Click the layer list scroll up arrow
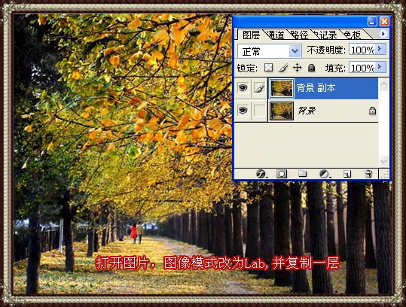Viewport: 406px width, 307px height. click(383, 84)
